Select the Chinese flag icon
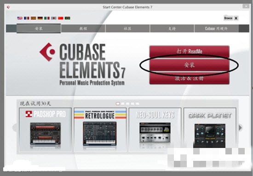This screenshot has height=176, width=253. point(61,18)
